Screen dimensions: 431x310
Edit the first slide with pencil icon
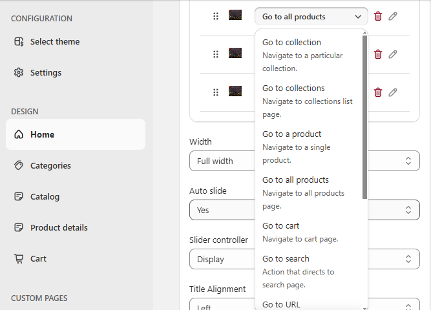coord(393,16)
